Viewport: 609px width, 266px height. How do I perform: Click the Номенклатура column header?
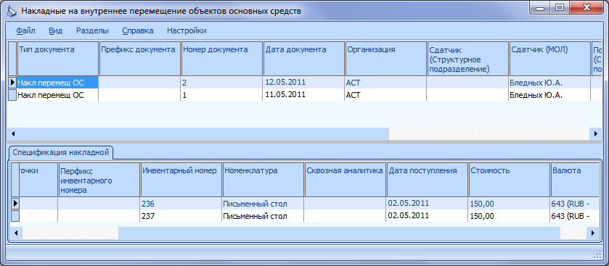(x=263, y=180)
